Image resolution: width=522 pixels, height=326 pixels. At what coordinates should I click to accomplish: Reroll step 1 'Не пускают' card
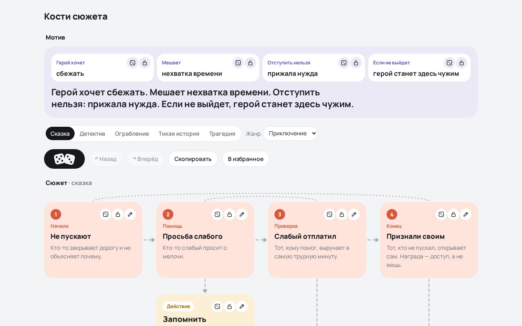(x=106, y=214)
